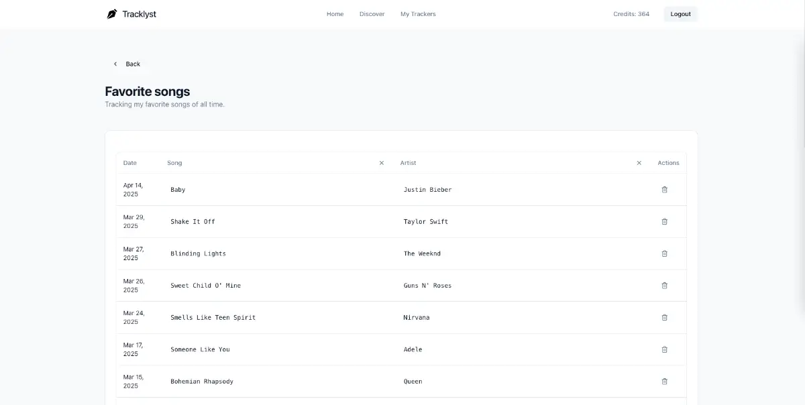Go to My Trackers
Screen dimensions: 805x405
417,13
